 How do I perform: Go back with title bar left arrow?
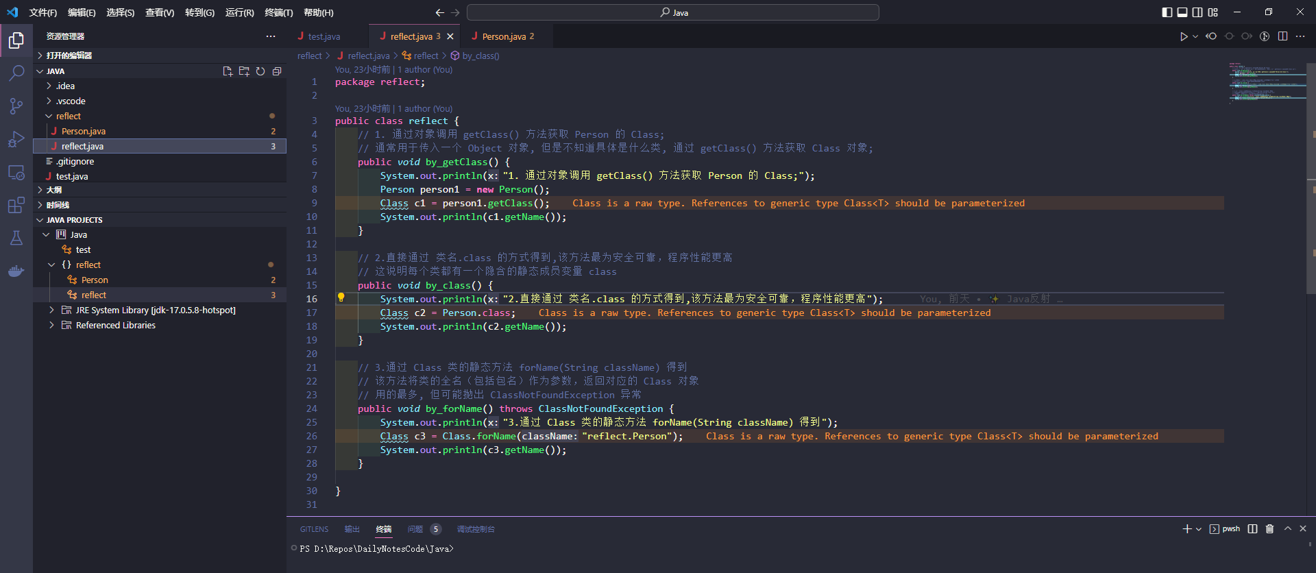pos(440,12)
